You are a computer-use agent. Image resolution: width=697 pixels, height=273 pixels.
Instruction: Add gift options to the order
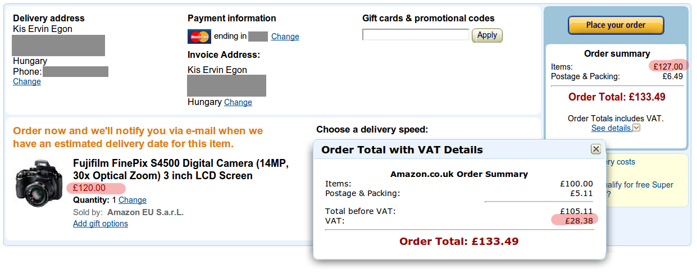pos(101,224)
